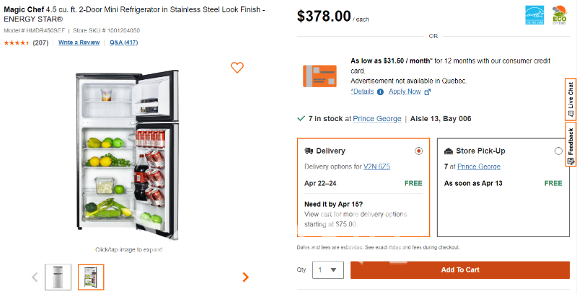Screen dimensions: 577x294
Task: Select the Delivery radio button
Action: tap(419, 151)
